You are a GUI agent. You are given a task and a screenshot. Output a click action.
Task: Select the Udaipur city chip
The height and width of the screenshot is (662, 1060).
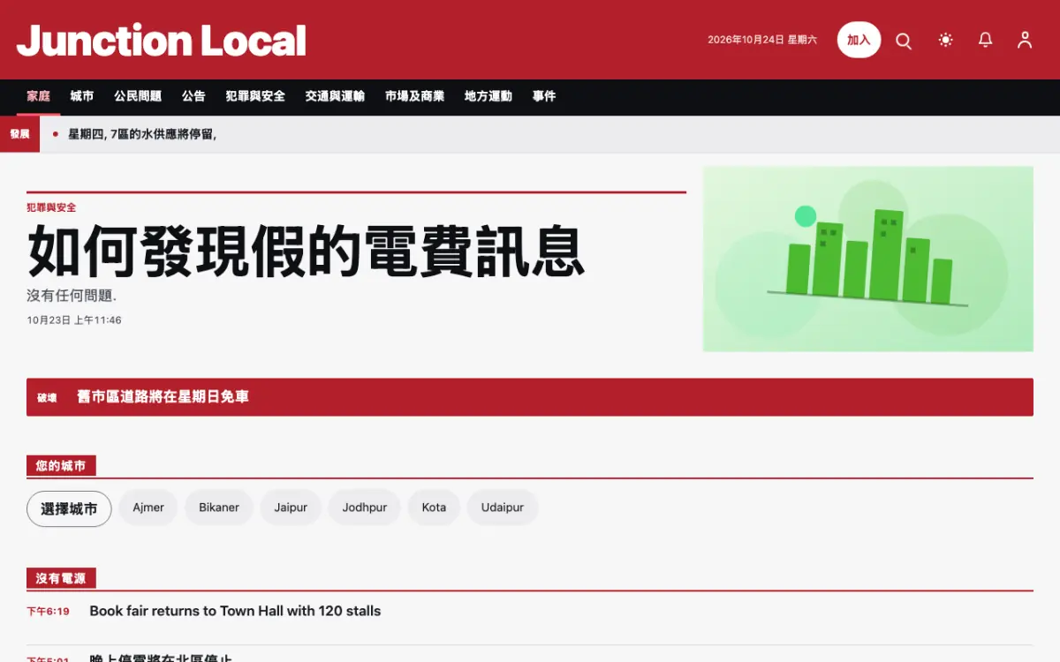(503, 508)
